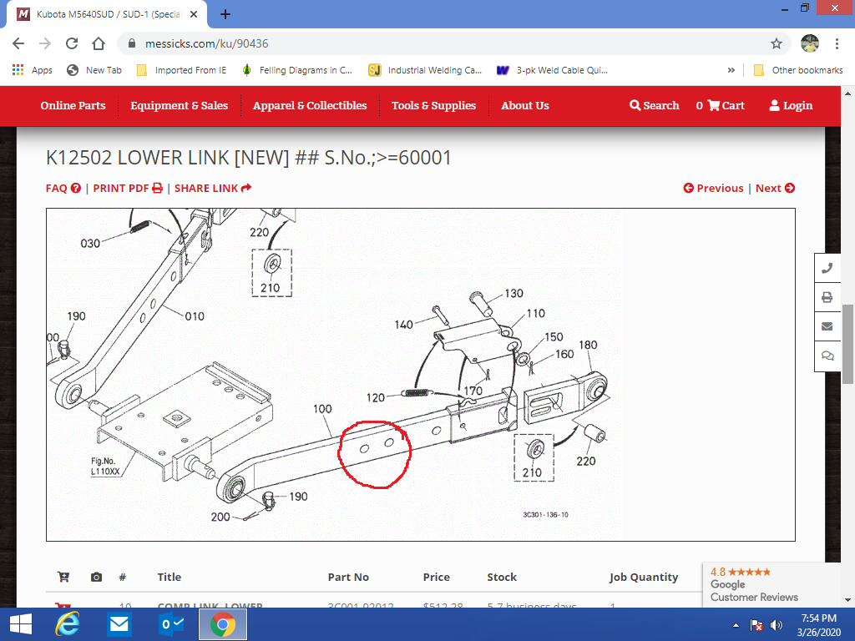Reload the page with the refresh icon
The image size is (855, 641).
(72, 43)
